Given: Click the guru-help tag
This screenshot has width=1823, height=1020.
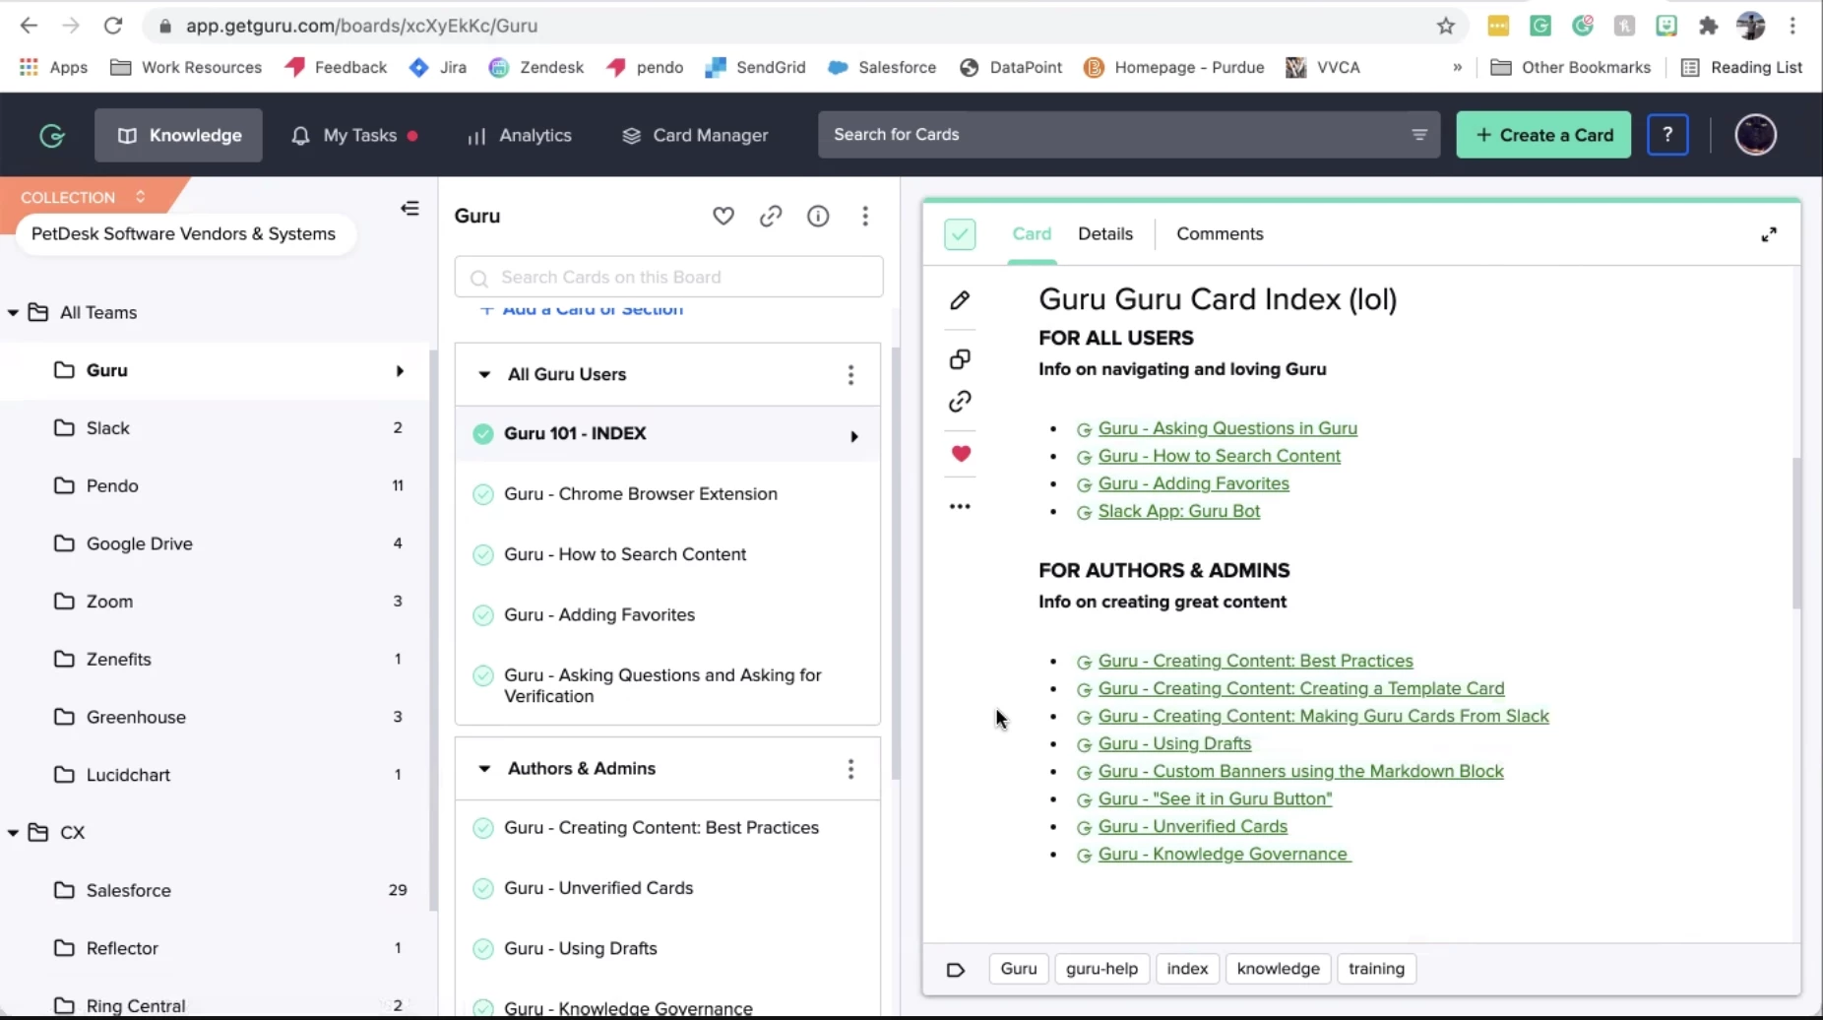Looking at the screenshot, I should pos(1101,969).
